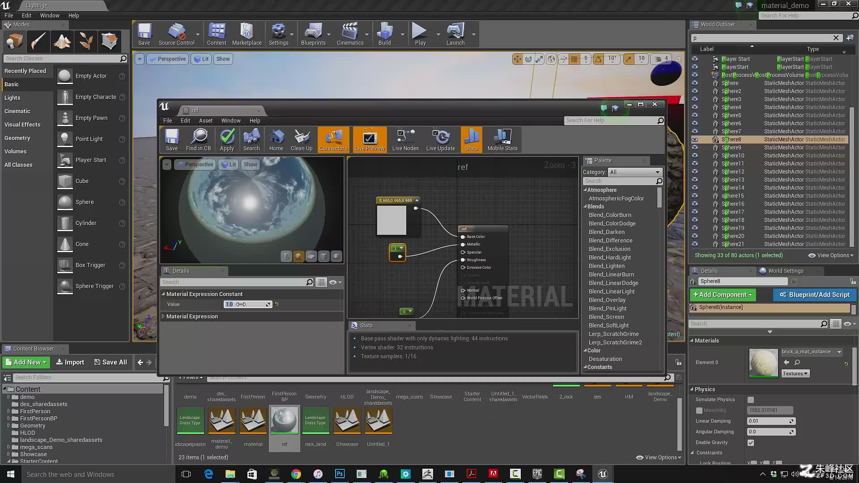Click Play in the main toolbar
859x483 pixels.
pyautogui.click(x=420, y=34)
